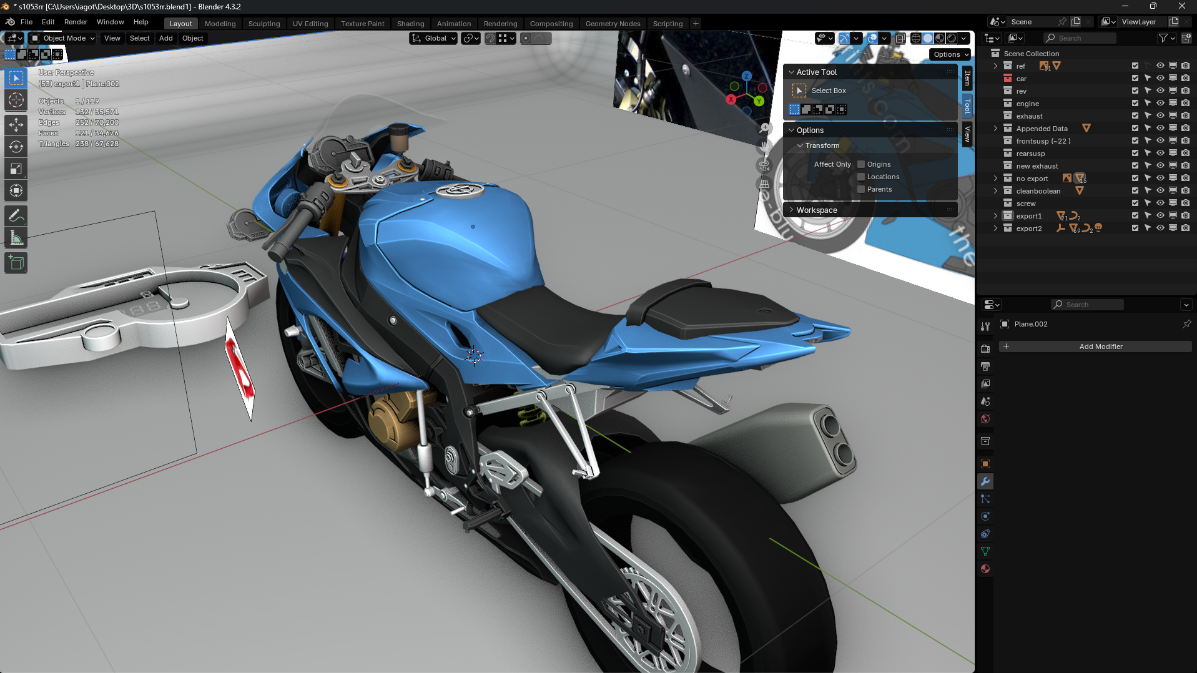Expand the export1 collection
The image size is (1197, 673).
(x=995, y=216)
